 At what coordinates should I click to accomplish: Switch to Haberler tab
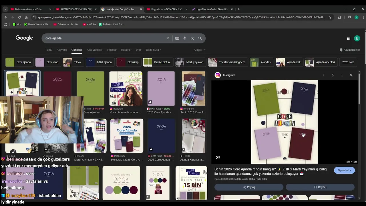[126, 50]
